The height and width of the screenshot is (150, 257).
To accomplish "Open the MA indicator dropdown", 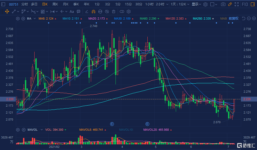I will pos(35,18).
